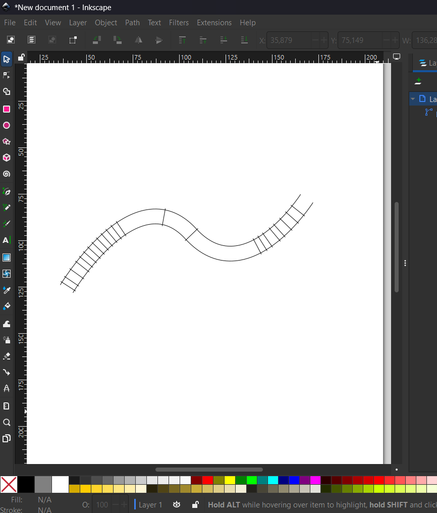Image resolution: width=437 pixels, height=513 pixels.
Task: Toggle Layer 1 lock in status bar
Action: coord(195,504)
